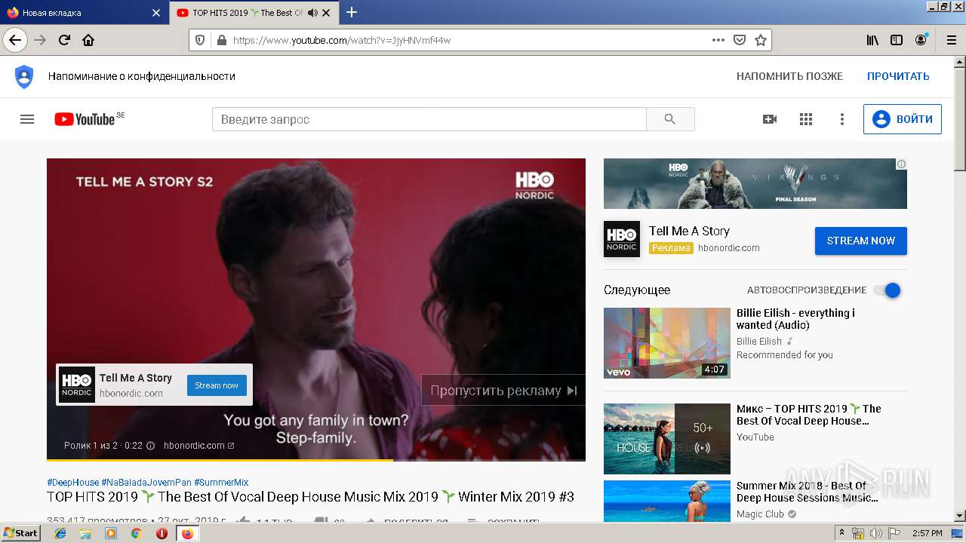
Task: Mute audio of the YouTube tab
Action: click(312, 13)
